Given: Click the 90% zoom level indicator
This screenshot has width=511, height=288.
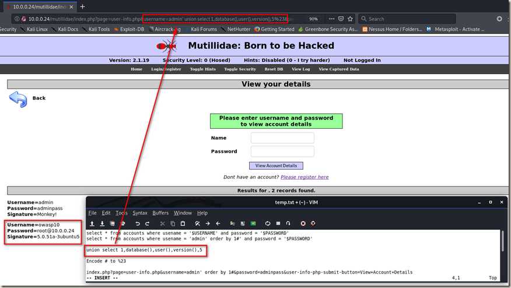Looking at the screenshot, I should (313, 19).
